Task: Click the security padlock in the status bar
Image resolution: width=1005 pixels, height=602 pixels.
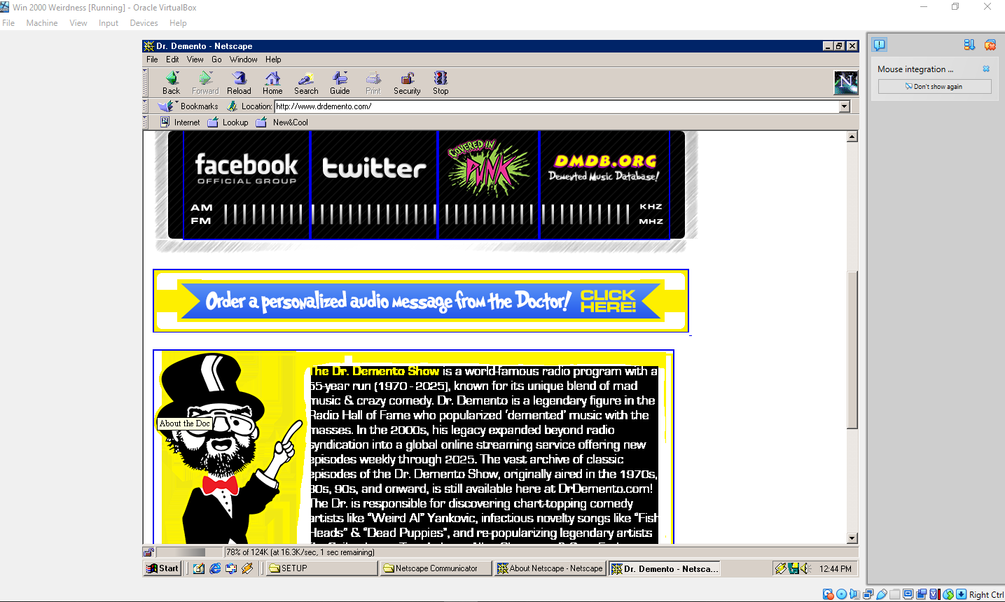Action: point(148,552)
